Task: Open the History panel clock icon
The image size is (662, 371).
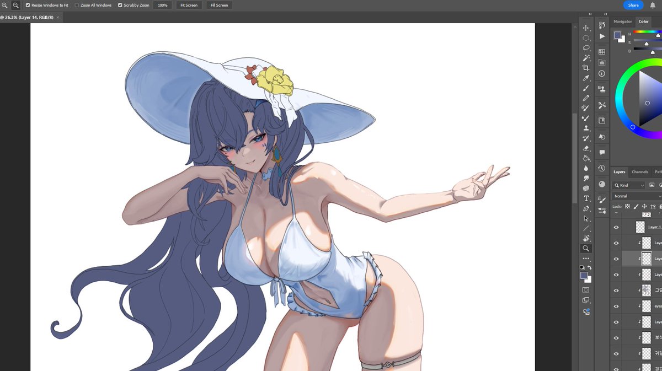Action: click(602, 168)
